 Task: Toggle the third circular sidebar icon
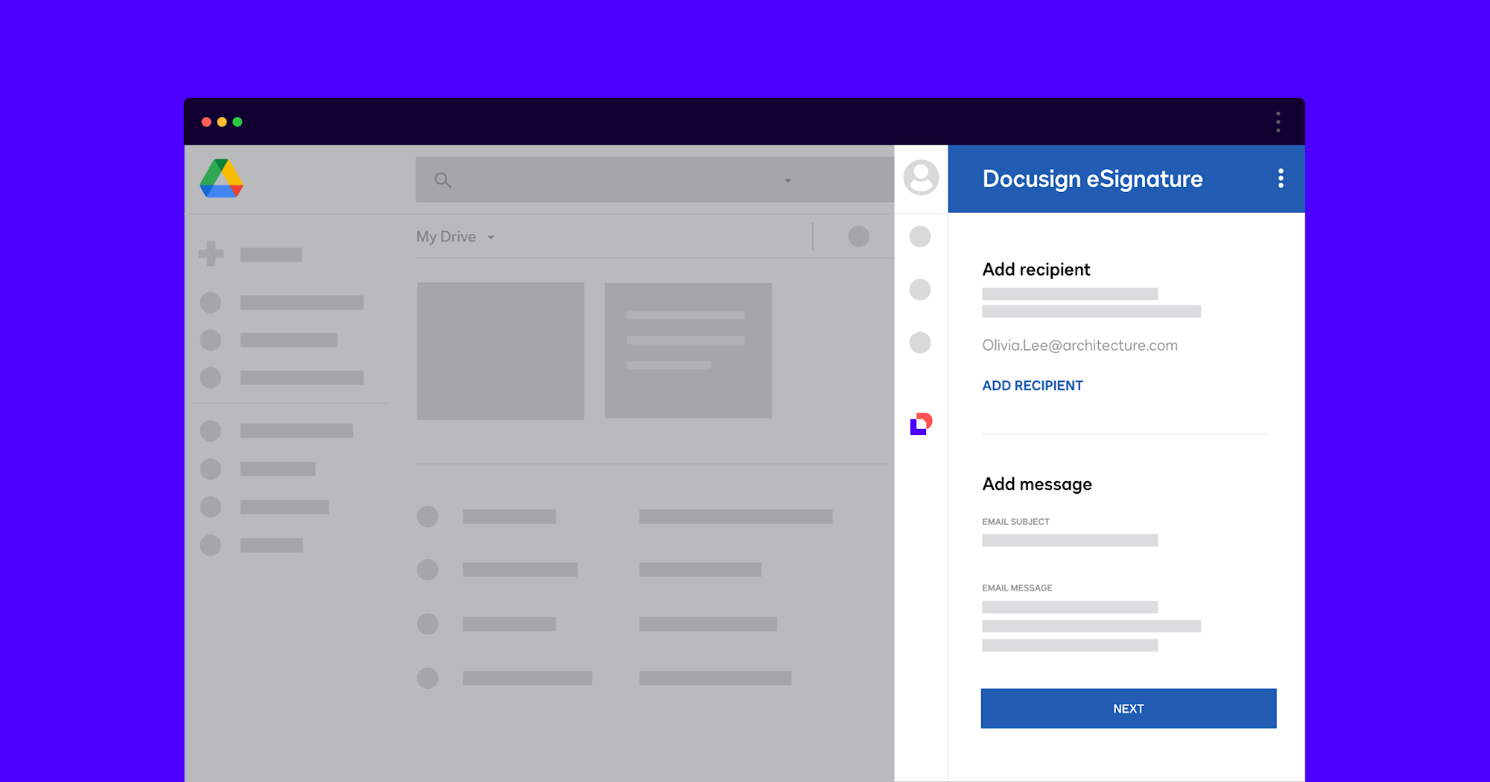[920, 343]
